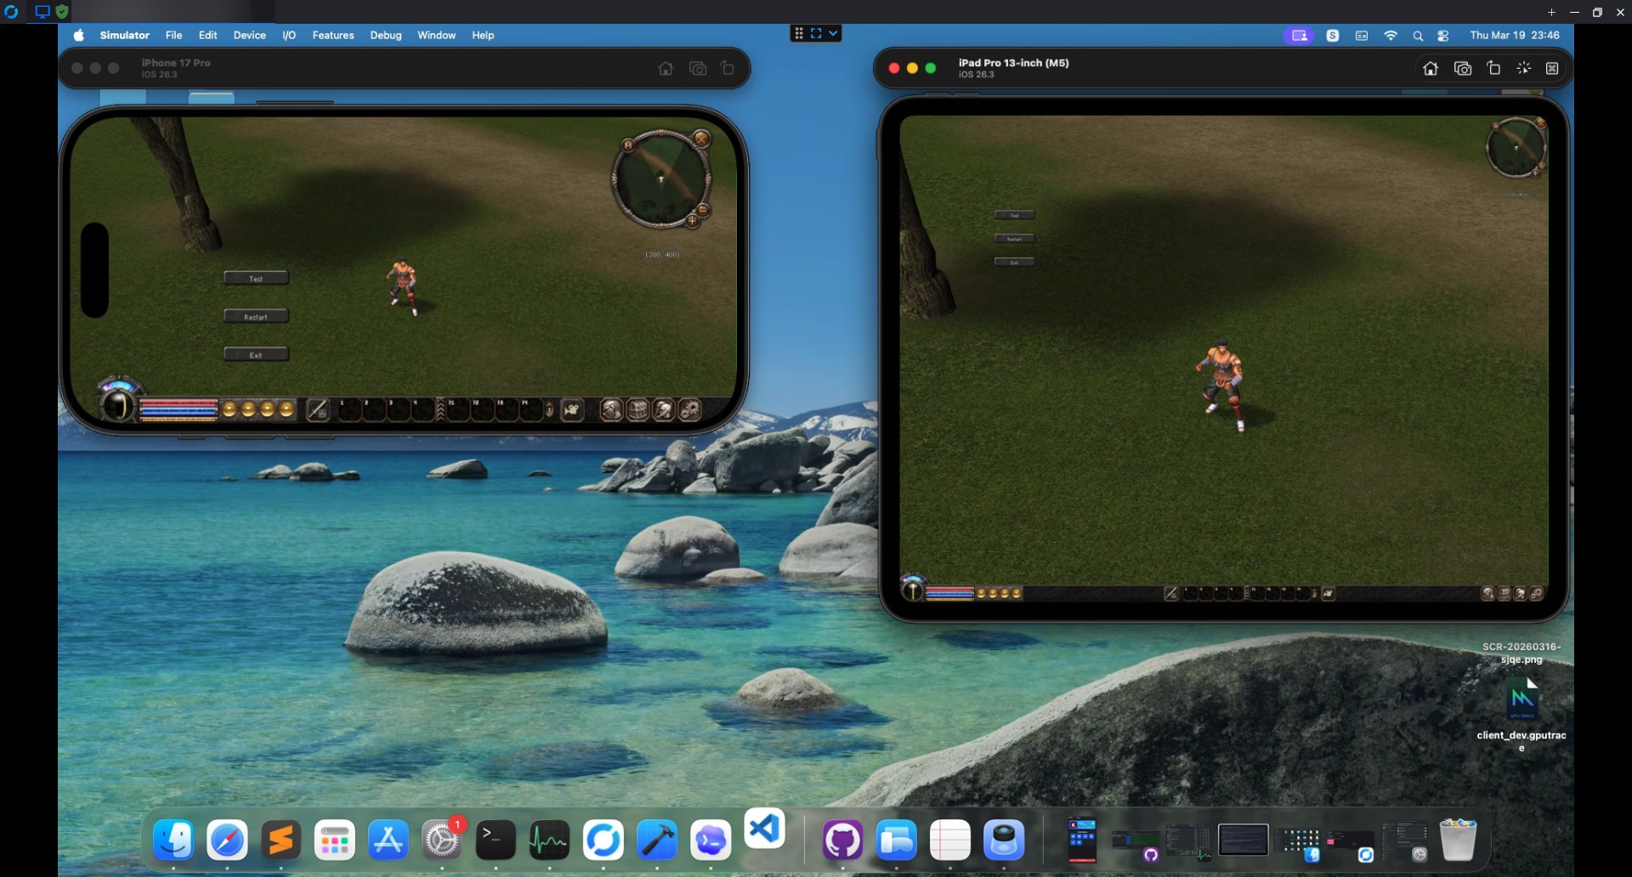
Task: Rotate the iPhone 17 Pro simulator
Action: [728, 68]
